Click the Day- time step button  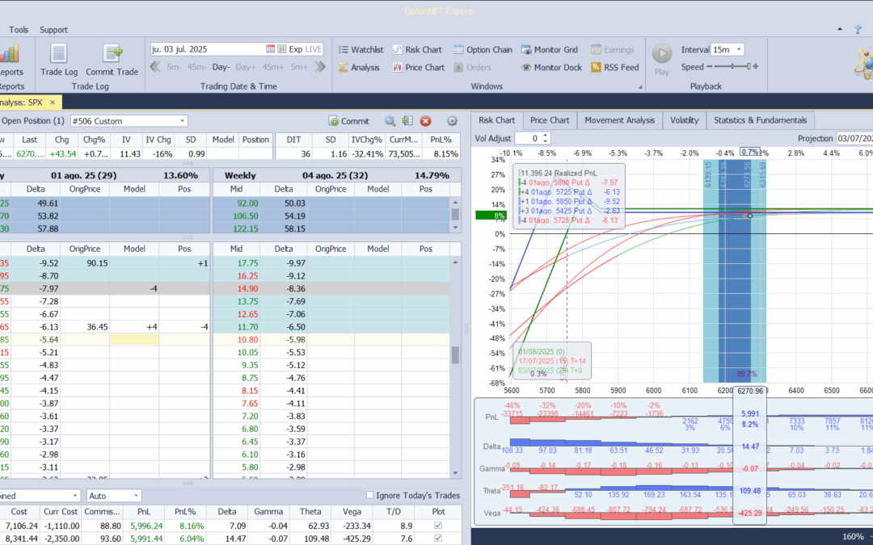[221, 67]
